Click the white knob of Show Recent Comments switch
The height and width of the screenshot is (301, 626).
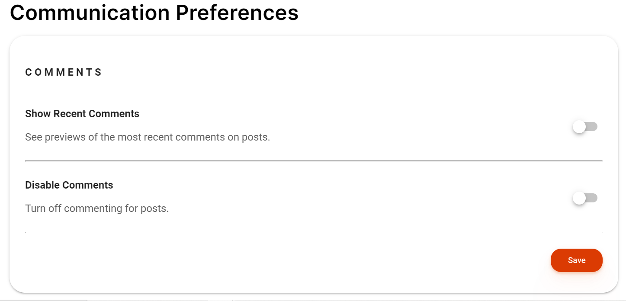(x=579, y=127)
